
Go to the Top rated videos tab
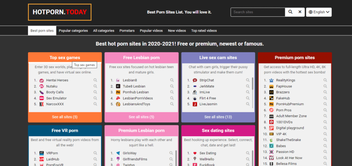tap(204, 30)
